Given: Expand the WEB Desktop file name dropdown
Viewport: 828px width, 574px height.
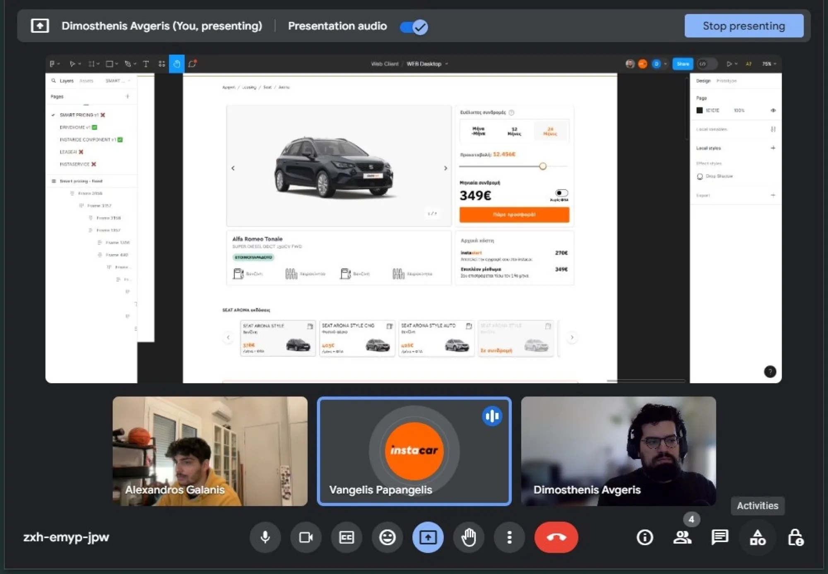Looking at the screenshot, I should pyautogui.click(x=447, y=64).
